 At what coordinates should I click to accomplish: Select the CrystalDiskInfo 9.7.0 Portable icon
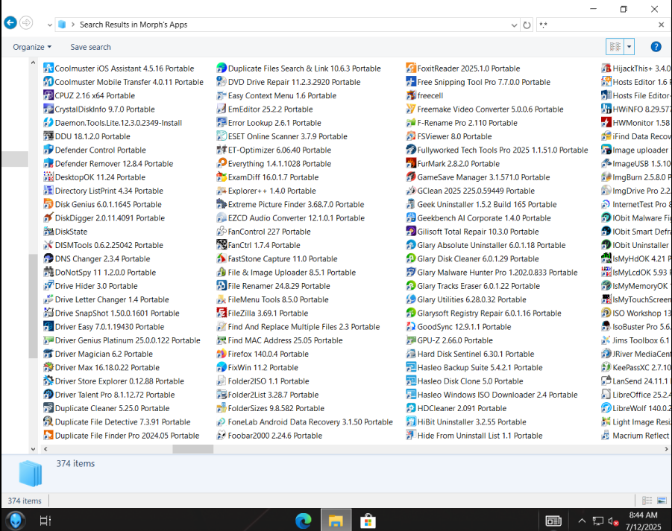point(48,109)
